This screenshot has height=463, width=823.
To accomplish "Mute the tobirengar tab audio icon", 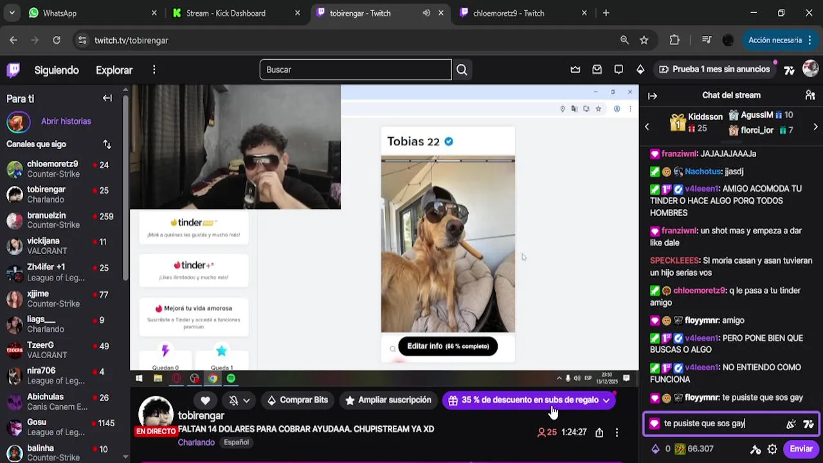I will (x=426, y=13).
